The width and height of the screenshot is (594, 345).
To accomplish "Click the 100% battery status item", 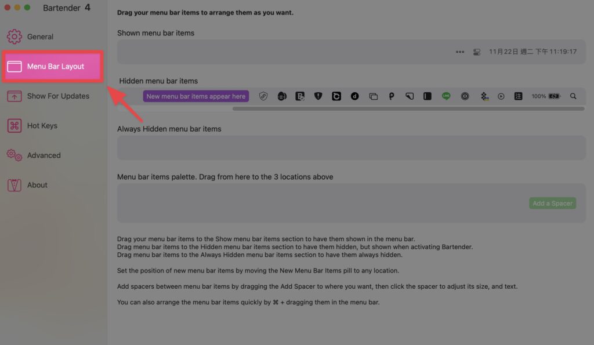I will point(545,96).
